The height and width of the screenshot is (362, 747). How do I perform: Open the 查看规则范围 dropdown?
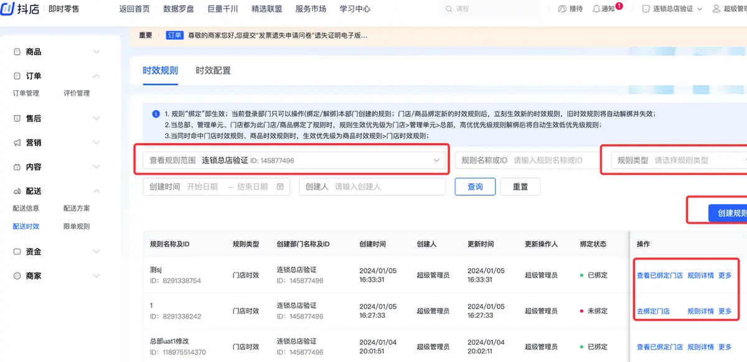point(294,160)
